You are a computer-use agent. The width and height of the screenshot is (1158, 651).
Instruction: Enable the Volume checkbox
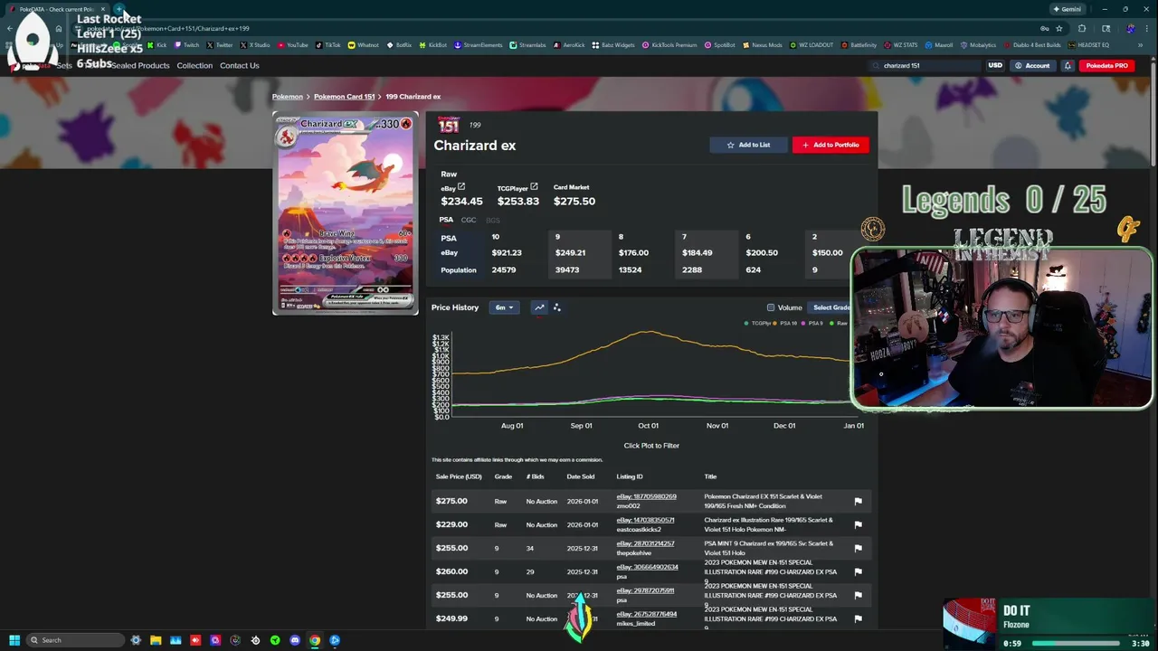click(771, 307)
